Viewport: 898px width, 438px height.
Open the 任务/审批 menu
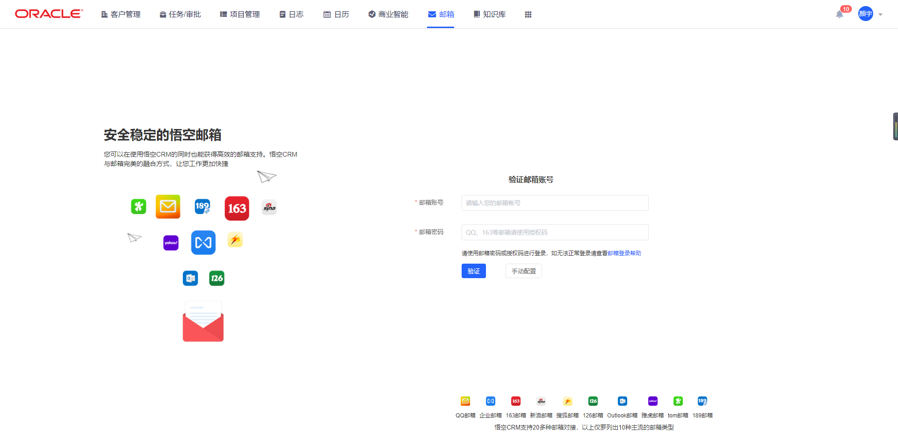pyautogui.click(x=180, y=14)
